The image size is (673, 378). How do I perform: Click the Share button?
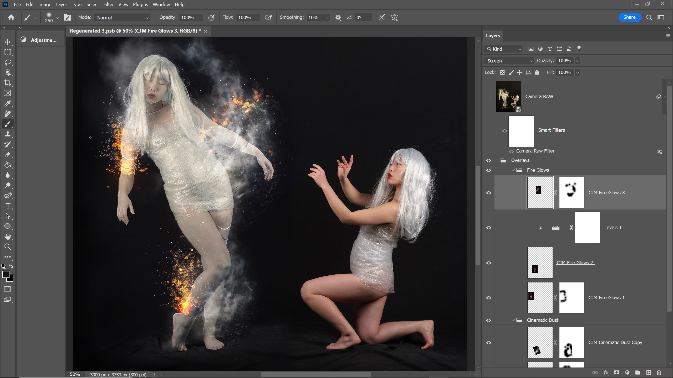point(629,17)
